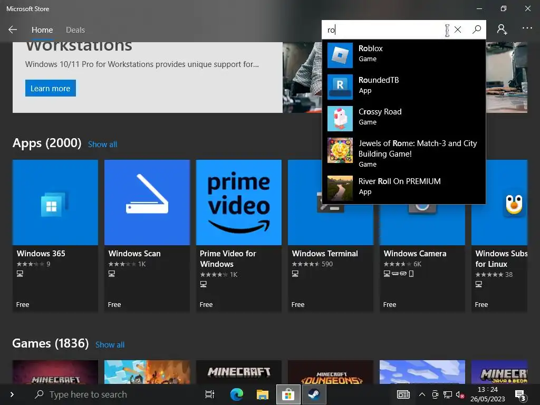
Task: Open the Windows Terminal title
Action: [x=325, y=254]
